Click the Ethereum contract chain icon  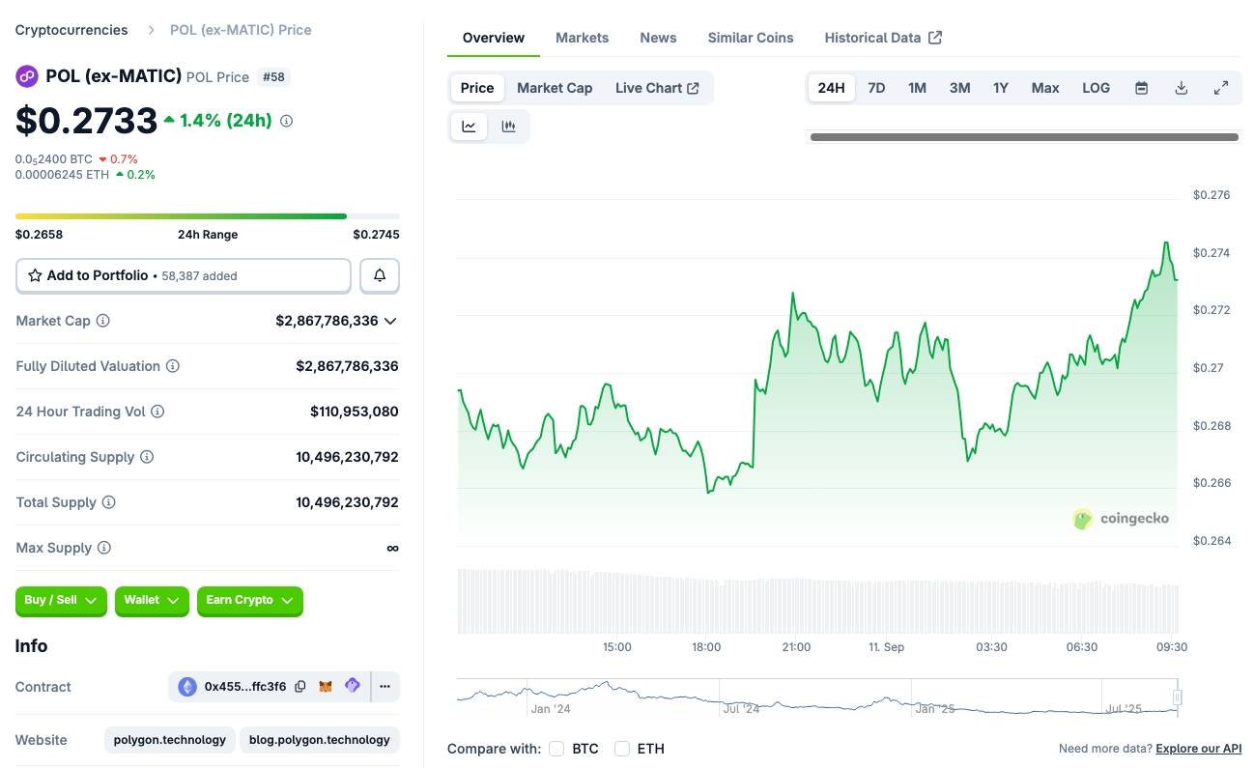187,687
